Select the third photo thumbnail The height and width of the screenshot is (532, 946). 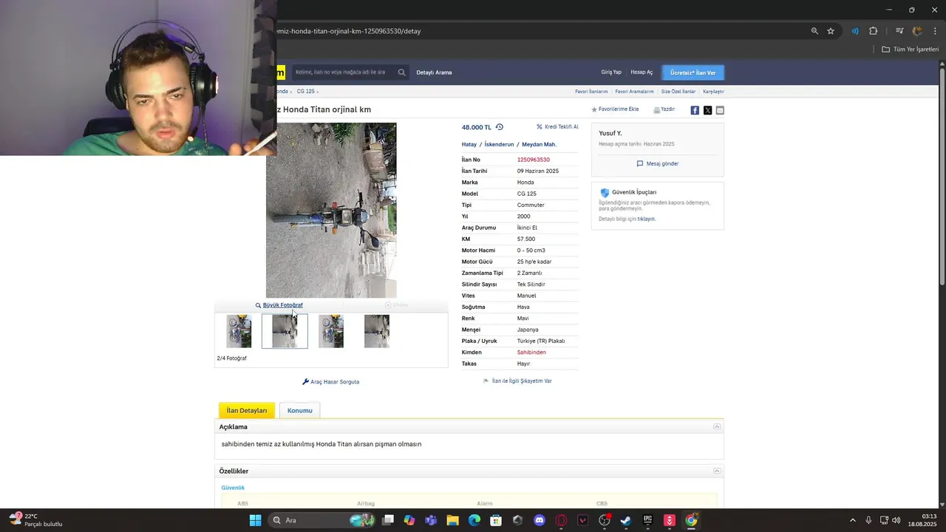(x=331, y=331)
